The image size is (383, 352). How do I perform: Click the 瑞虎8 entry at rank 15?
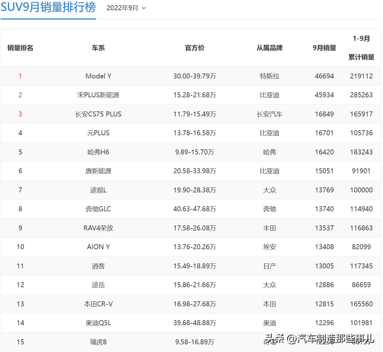(x=98, y=342)
